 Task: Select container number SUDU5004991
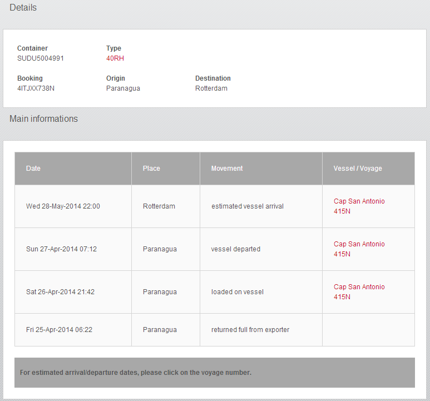point(40,58)
